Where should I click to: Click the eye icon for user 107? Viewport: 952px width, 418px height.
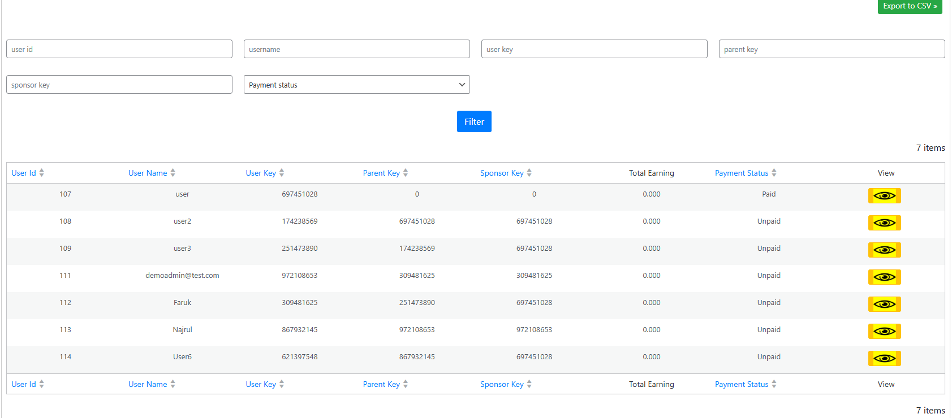(884, 195)
